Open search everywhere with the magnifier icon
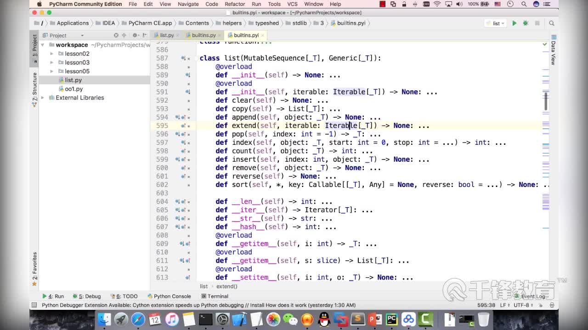588x330 pixels. (552, 23)
